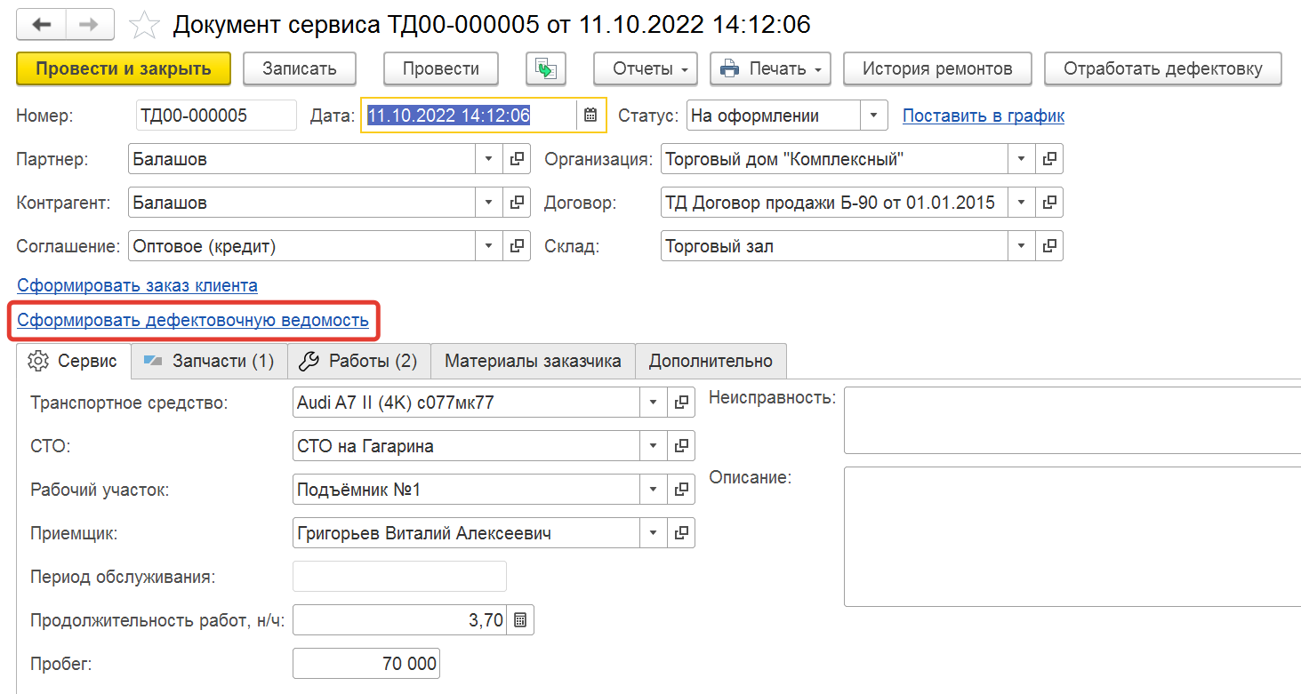Open Организация record with open icon
1301x694 pixels.
point(1049,159)
